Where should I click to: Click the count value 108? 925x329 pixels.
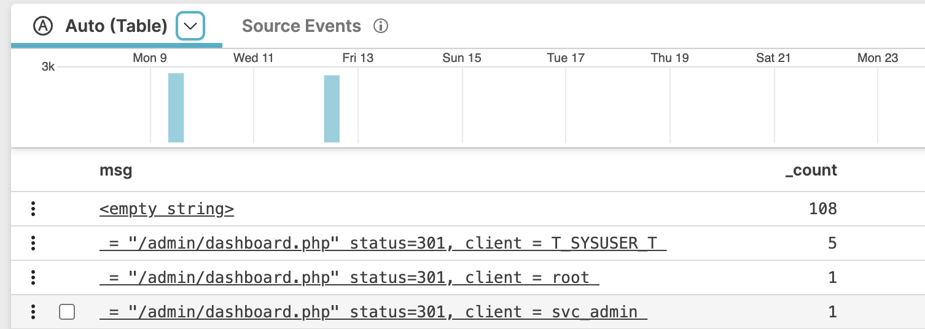[x=823, y=209]
